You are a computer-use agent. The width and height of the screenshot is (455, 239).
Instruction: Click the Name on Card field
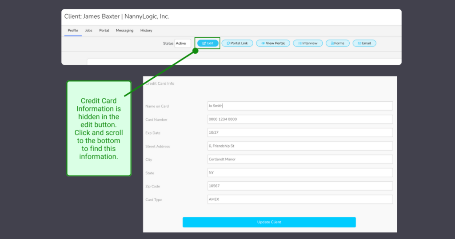(300, 106)
